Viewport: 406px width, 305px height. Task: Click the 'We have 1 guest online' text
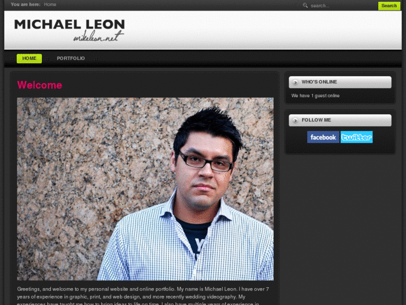(x=316, y=96)
